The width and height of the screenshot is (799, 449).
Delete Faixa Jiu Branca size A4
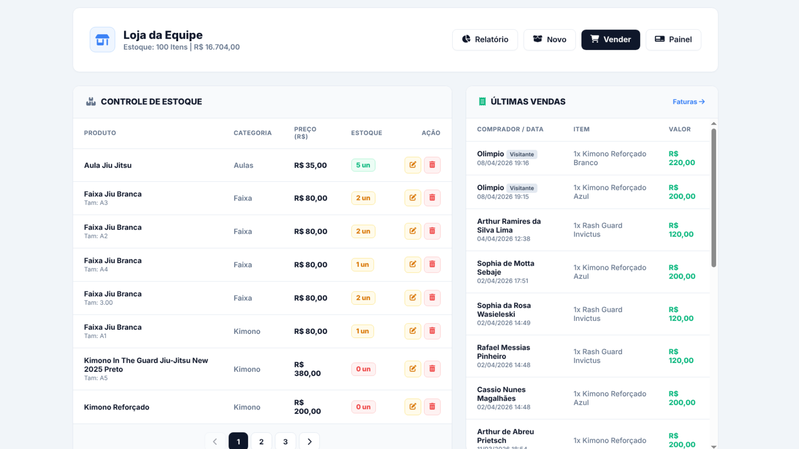pos(432,264)
